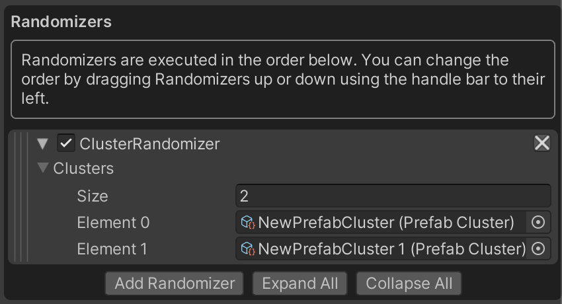Viewport: 562px width, 304px height.
Task: Click the Randomizers execution order help box
Action: point(283,79)
